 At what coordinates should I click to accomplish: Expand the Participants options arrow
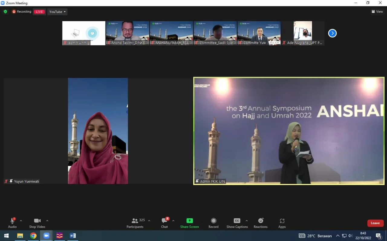149,221
